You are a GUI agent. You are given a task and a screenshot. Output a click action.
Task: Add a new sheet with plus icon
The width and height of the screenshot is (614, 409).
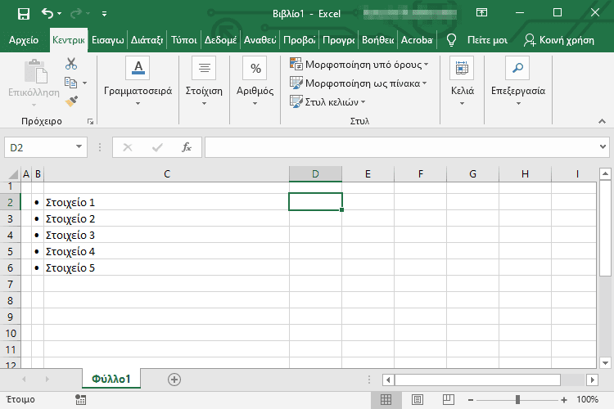coord(174,380)
